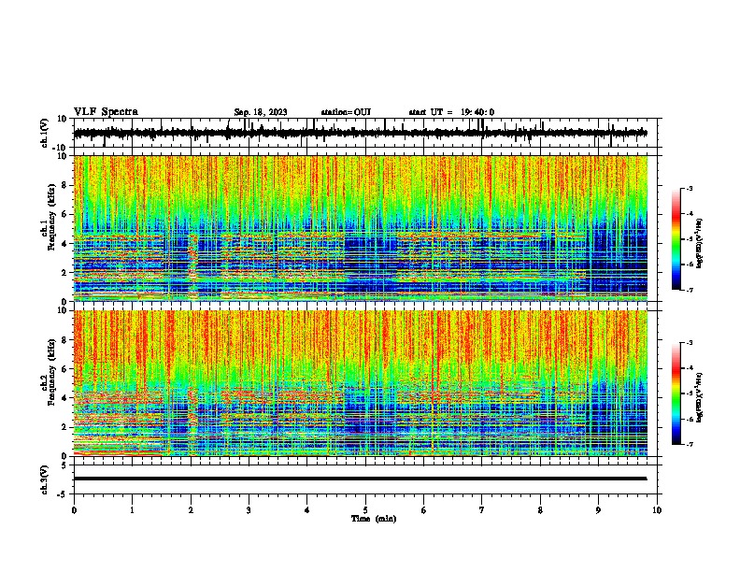
Task: Select the "start UT = 19:40:0" text
Action: pos(451,112)
